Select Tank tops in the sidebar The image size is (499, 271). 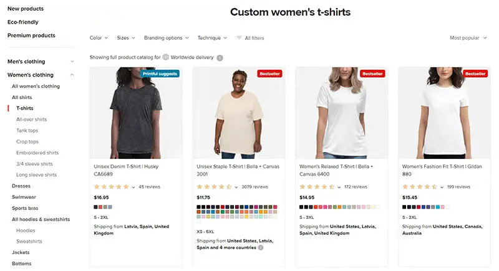coord(27,131)
